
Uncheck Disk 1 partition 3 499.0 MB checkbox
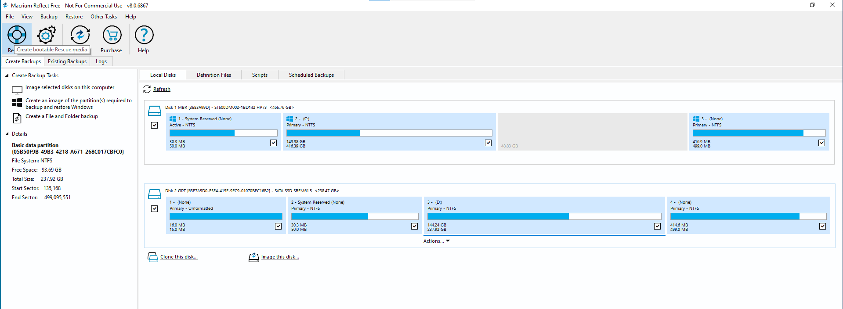[822, 143]
